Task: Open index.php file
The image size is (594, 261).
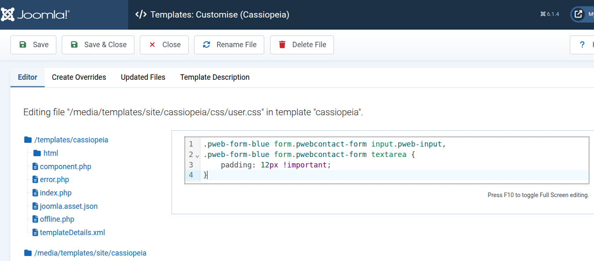Action: (x=56, y=193)
